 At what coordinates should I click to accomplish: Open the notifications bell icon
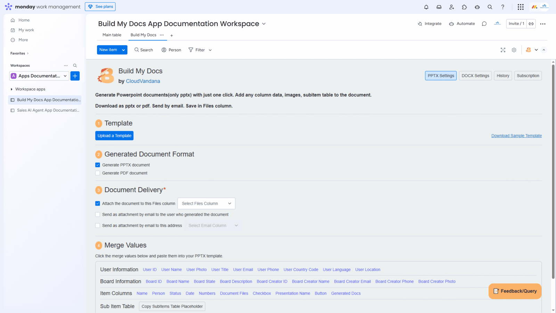point(426,7)
